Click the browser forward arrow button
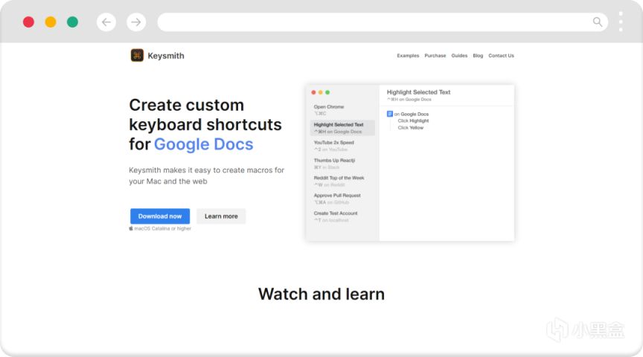This screenshot has width=643, height=357. pyautogui.click(x=136, y=22)
